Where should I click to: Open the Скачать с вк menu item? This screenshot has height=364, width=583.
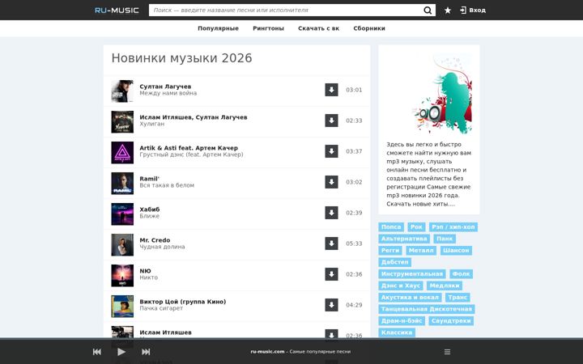[x=319, y=28]
